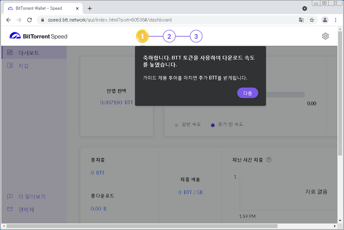Viewport: 344px width, 230px height.
Task: View site info lock icon
Action: point(43,20)
